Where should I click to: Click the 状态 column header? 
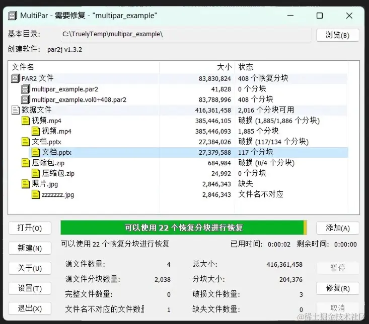pyautogui.click(x=291, y=67)
